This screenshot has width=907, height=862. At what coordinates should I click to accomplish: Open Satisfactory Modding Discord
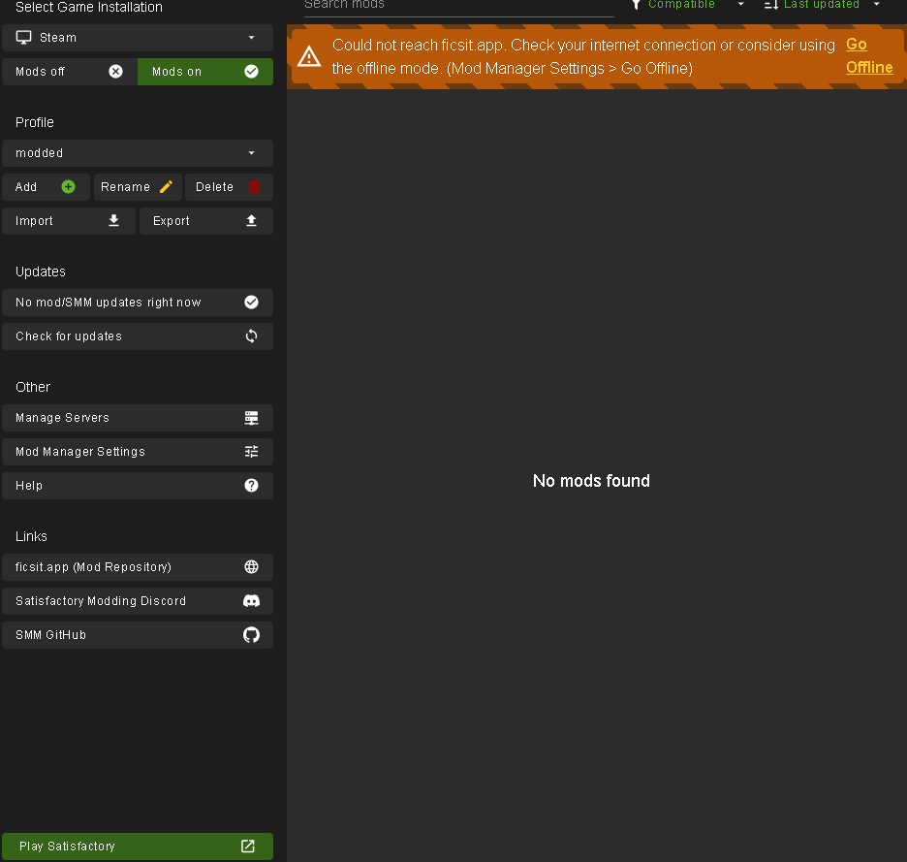coord(138,601)
